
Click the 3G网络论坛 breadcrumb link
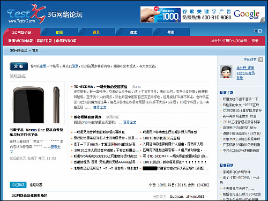coord(18,50)
